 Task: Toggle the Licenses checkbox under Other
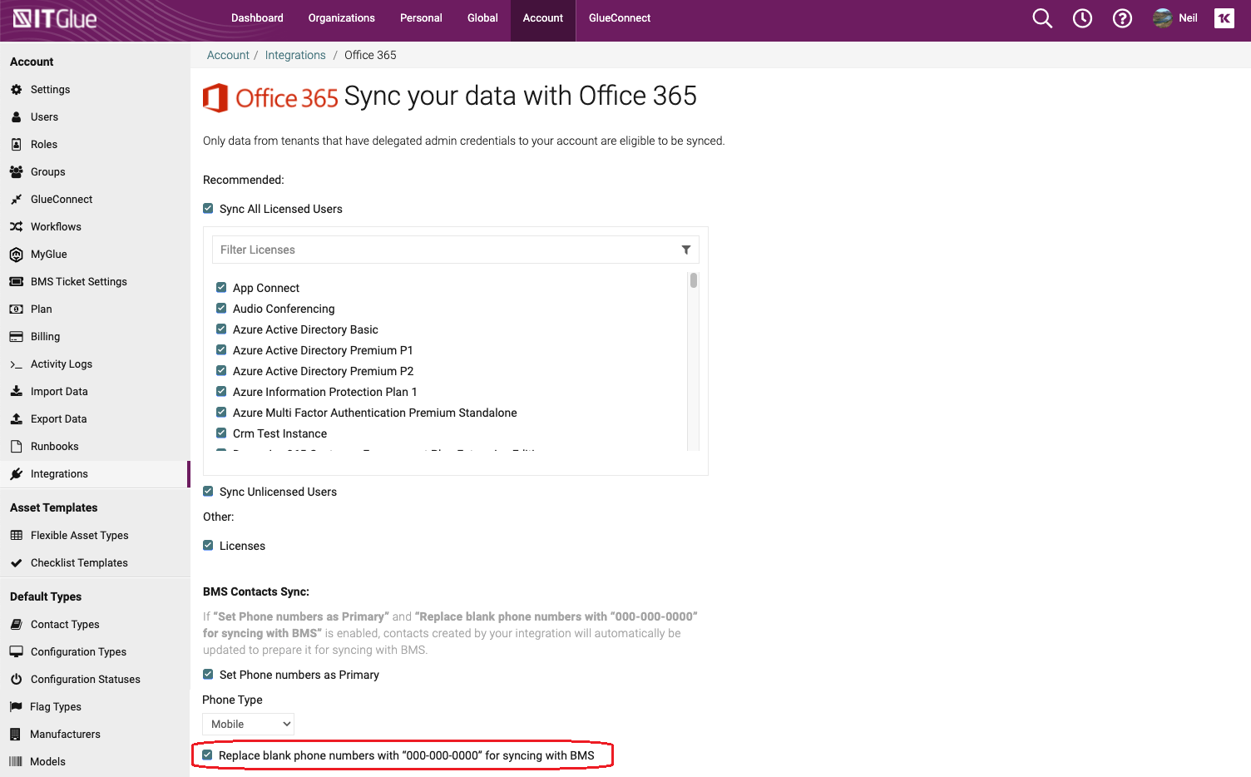coord(208,546)
